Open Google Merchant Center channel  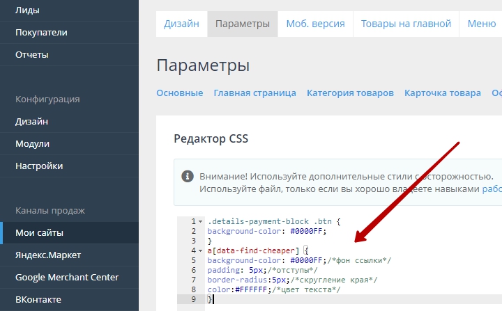[x=67, y=277]
